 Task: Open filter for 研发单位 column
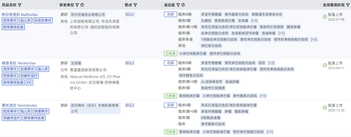pos(77,5)
